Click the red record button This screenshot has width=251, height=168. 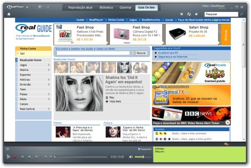click(15, 157)
